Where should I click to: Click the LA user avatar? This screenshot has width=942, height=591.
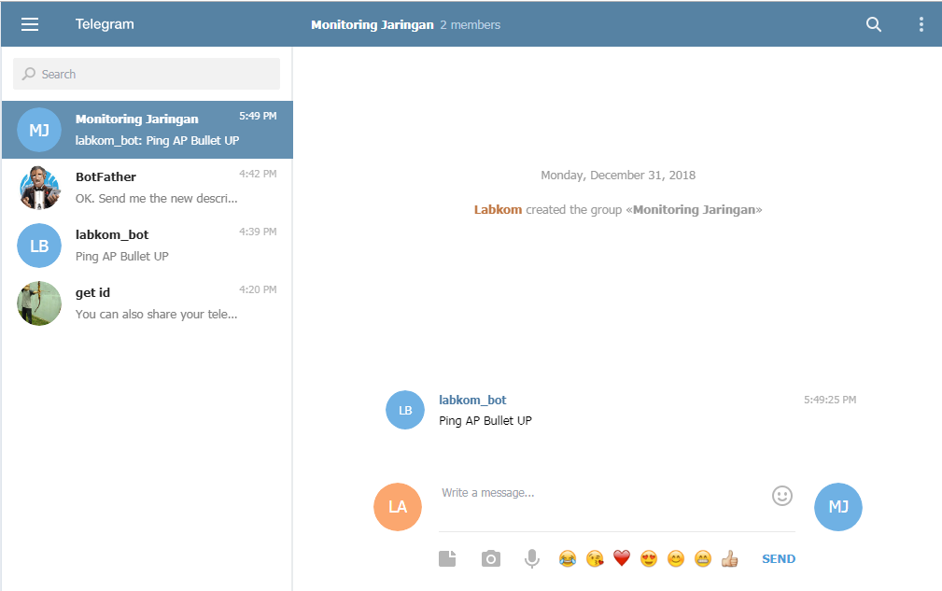pos(398,507)
